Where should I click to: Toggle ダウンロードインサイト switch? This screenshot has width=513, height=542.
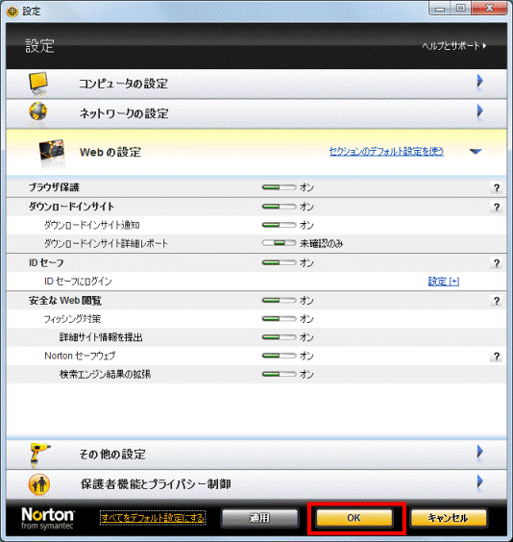pyautogui.click(x=279, y=207)
